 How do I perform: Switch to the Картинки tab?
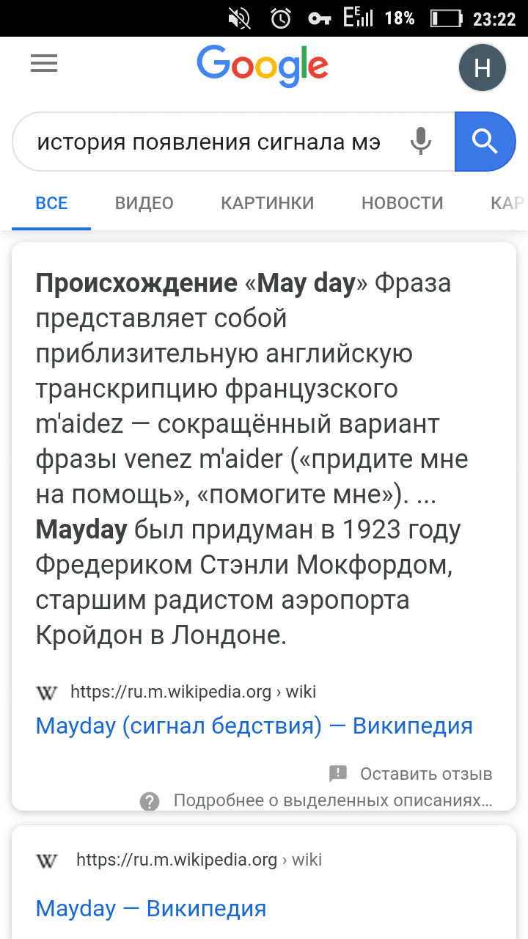(x=268, y=203)
